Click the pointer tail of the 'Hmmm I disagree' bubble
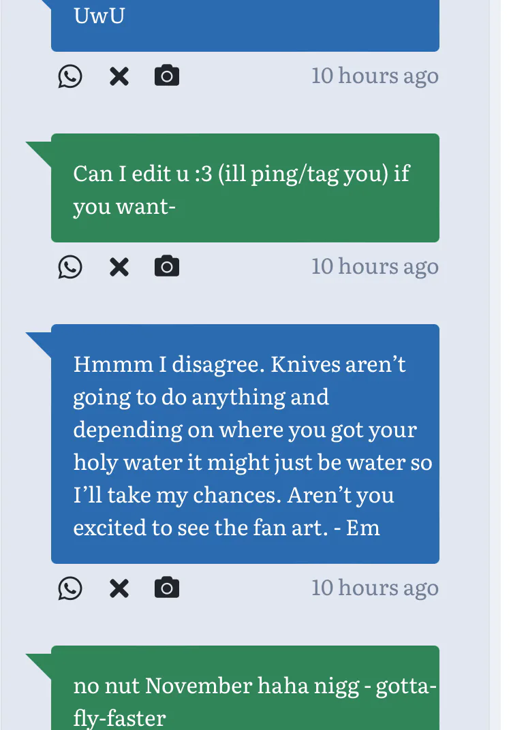 coord(40,340)
